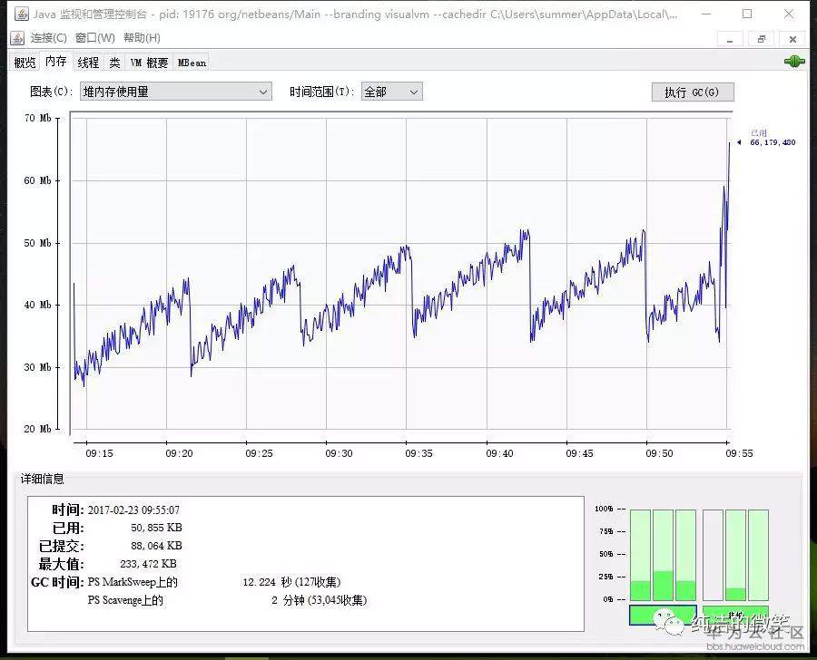Screen dimensions: 817x660
Task: Click the PS Scavenge time 2 分钟 (53,045收集)
Action: pos(319,600)
